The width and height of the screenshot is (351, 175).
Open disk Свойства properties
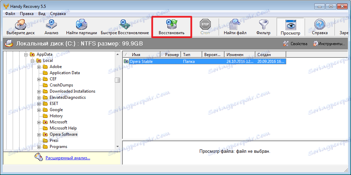tap(295, 44)
